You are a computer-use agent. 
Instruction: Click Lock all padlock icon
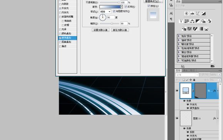[194, 80]
